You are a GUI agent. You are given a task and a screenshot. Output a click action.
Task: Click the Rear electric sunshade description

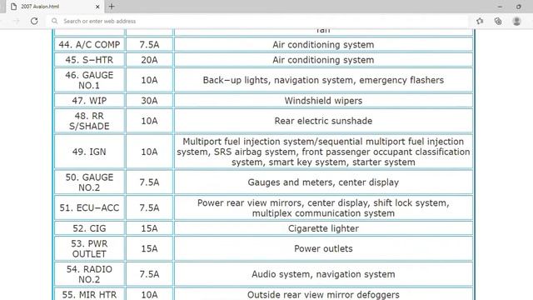[323, 121]
